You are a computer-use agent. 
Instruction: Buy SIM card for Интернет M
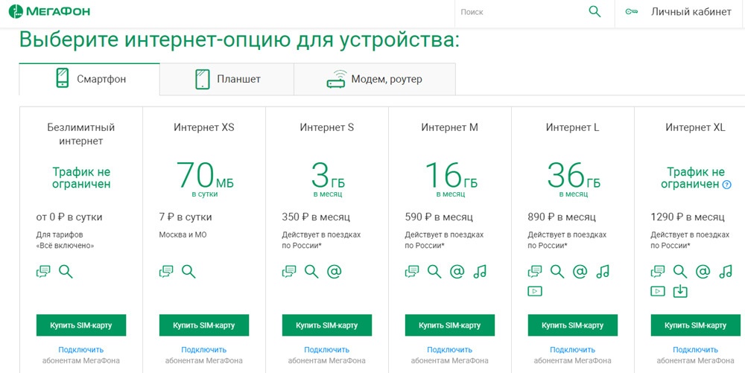(x=449, y=325)
